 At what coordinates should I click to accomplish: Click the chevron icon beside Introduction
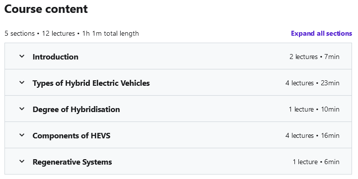22,56
